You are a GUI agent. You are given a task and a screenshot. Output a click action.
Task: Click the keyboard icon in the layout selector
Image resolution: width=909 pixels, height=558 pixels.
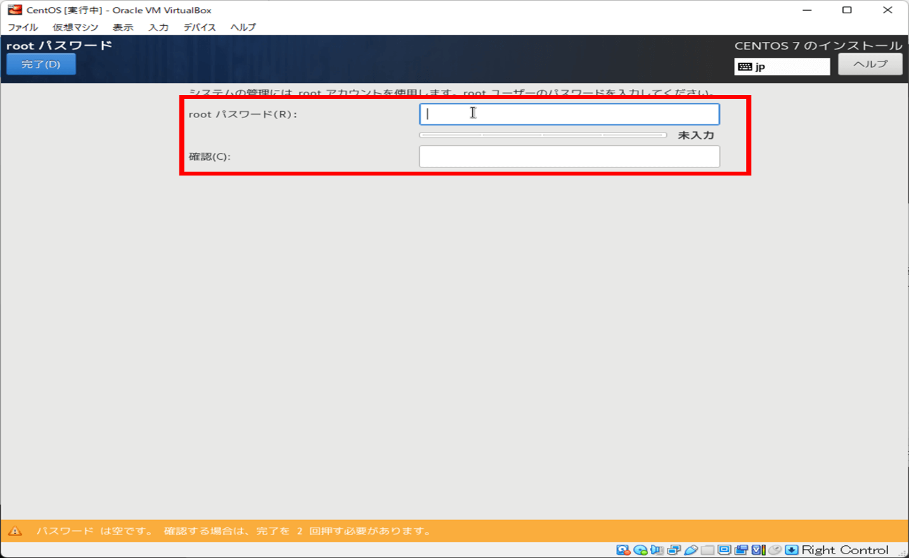click(745, 67)
